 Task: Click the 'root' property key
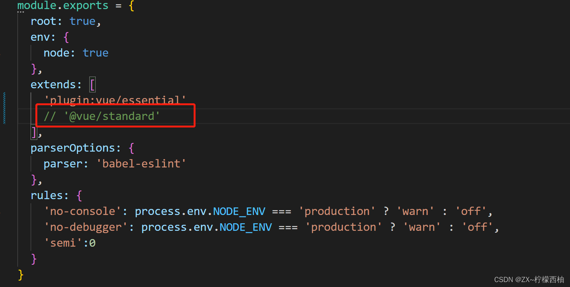pos(43,21)
